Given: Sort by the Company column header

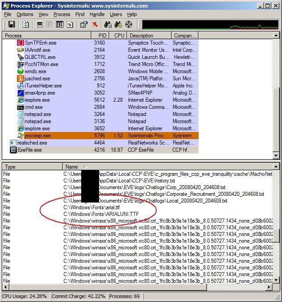Looking at the screenshot, I should (185, 36).
